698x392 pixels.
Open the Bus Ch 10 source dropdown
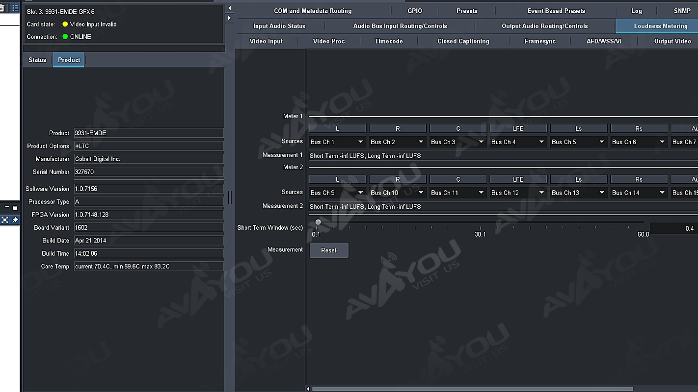[x=398, y=193]
